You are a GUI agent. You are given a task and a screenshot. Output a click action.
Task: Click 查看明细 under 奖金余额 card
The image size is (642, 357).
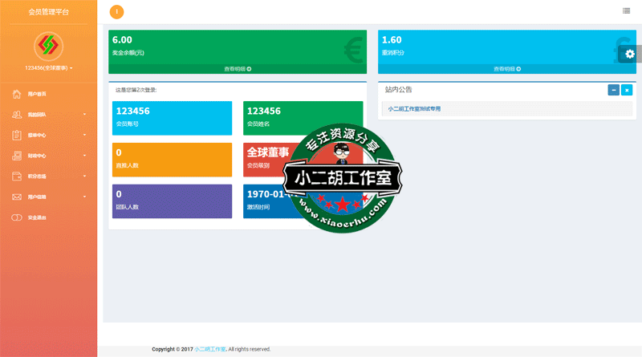(x=238, y=69)
